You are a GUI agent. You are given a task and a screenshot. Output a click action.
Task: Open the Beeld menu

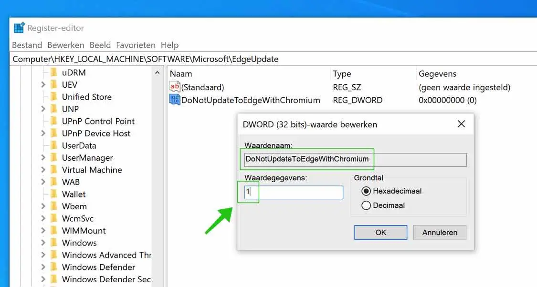(100, 45)
